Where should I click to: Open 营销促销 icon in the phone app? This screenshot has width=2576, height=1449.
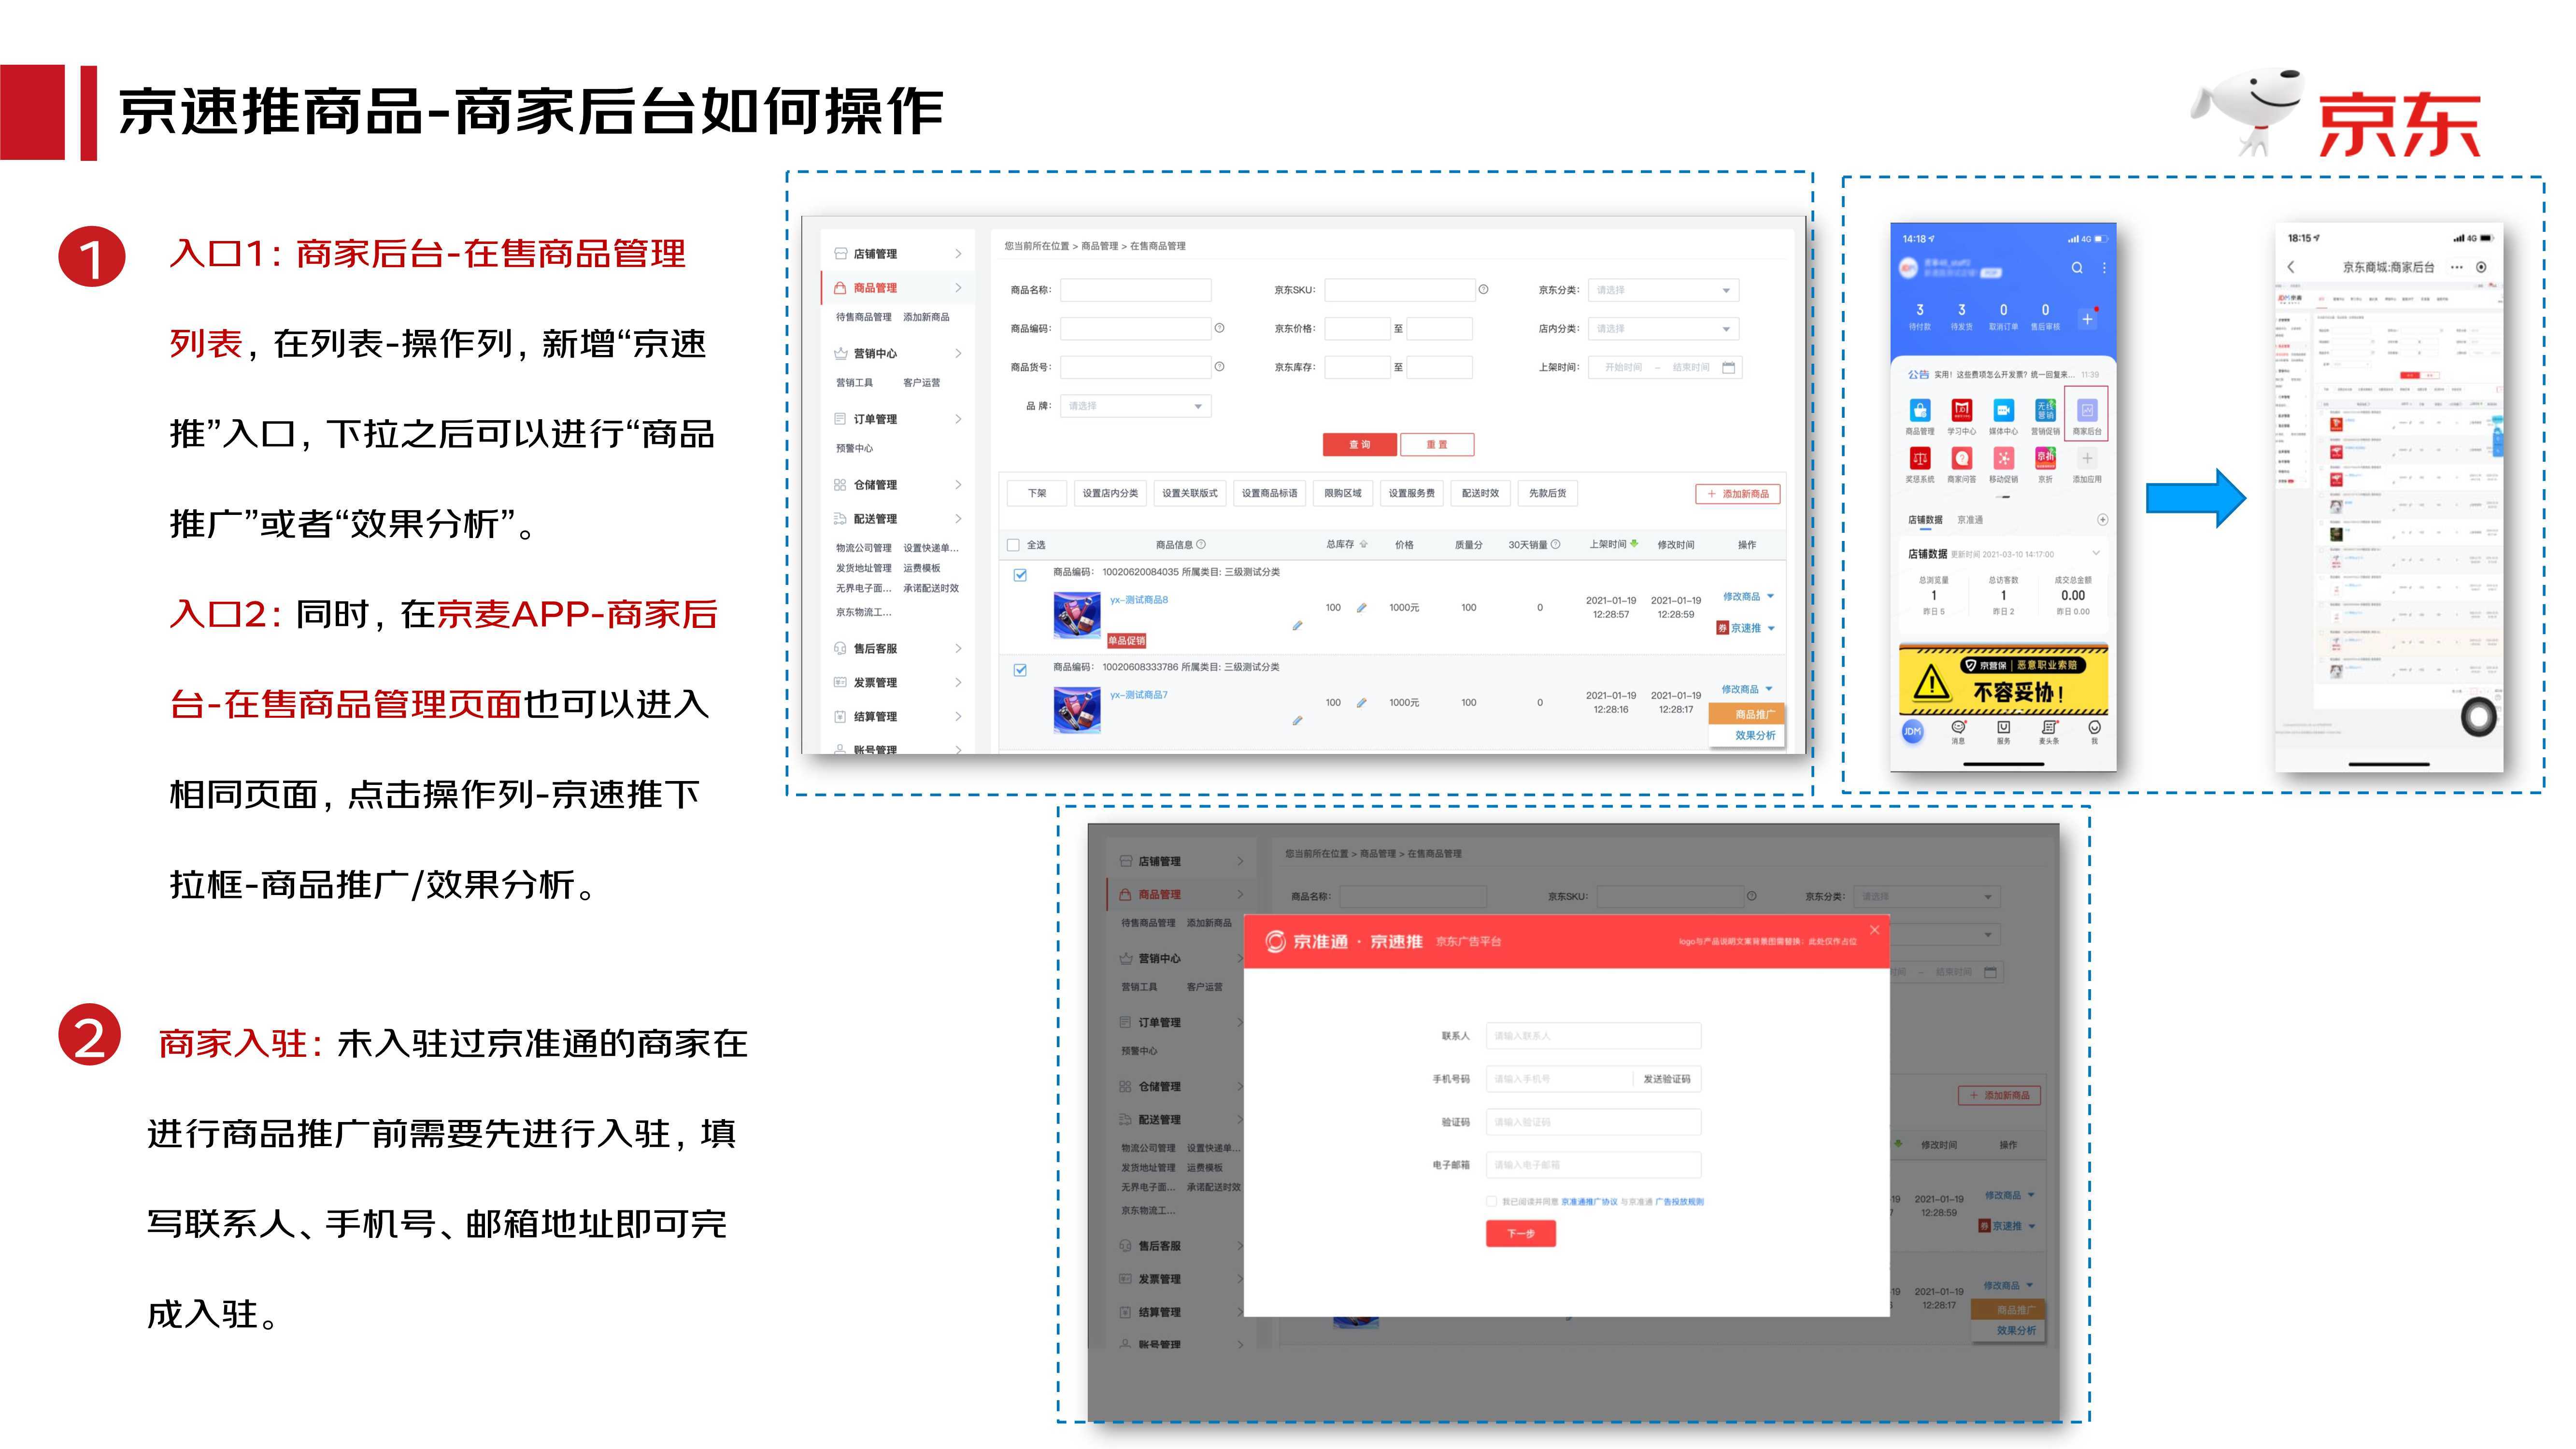[2045, 410]
